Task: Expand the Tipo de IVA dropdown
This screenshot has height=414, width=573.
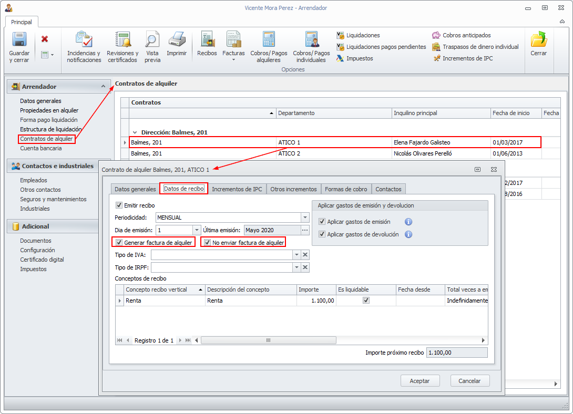Action: [296, 255]
